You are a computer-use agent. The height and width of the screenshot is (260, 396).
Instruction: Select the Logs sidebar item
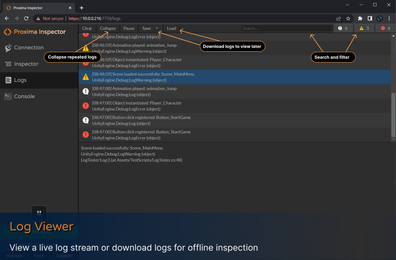pos(20,80)
